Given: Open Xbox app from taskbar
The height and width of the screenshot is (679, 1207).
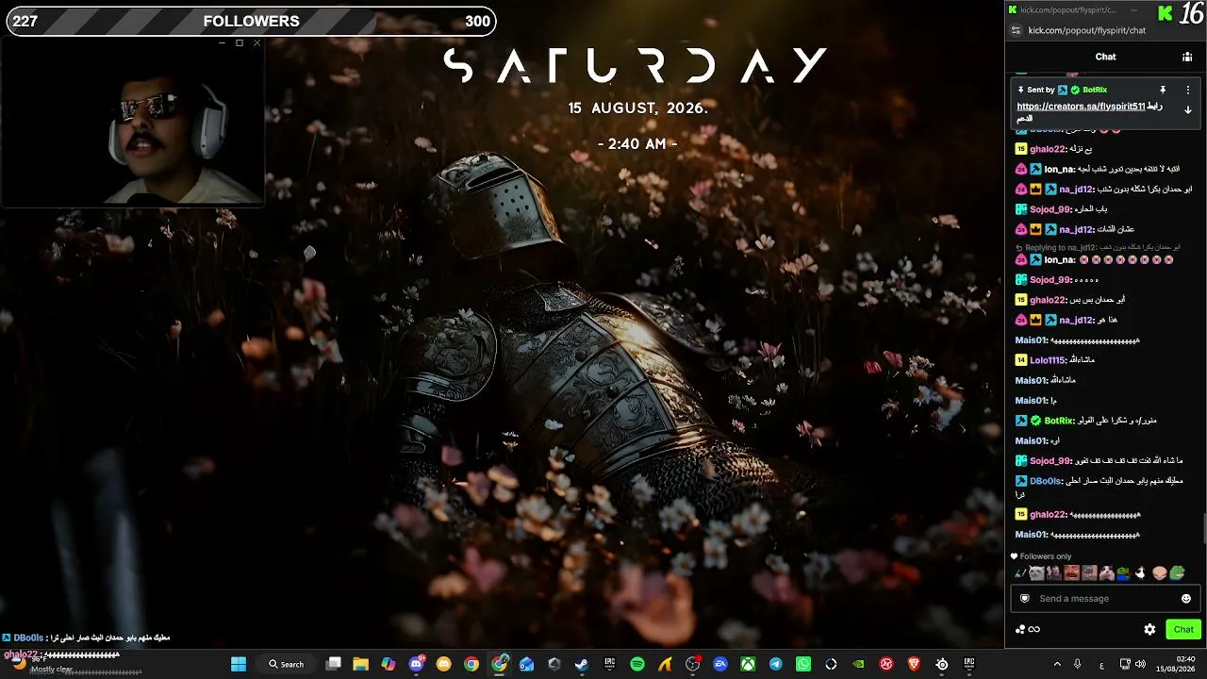Looking at the screenshot, I should (x=748, y=664).
